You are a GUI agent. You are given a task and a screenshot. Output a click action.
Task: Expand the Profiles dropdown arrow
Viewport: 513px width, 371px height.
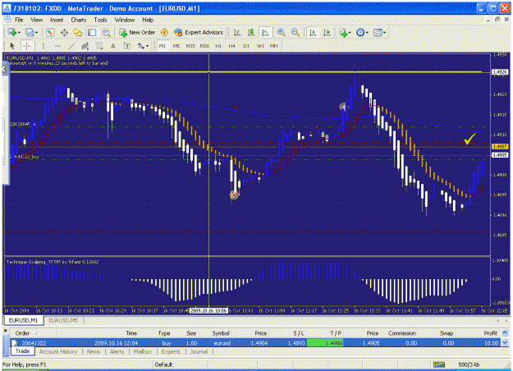pyautogui.click(x=36, y=33)
